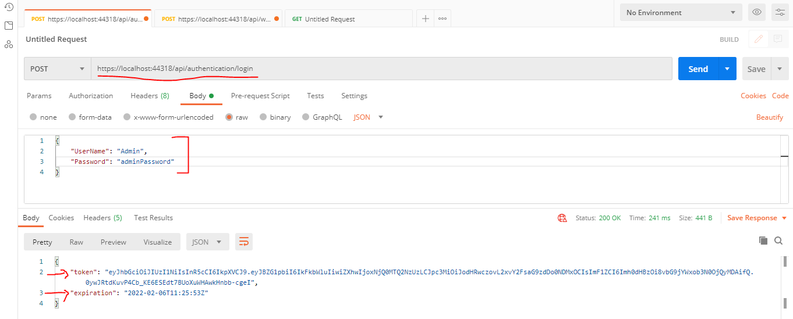Click the environment quick look eye icon
This screenshot has height=319, width=793.
(x=757, y=12)
